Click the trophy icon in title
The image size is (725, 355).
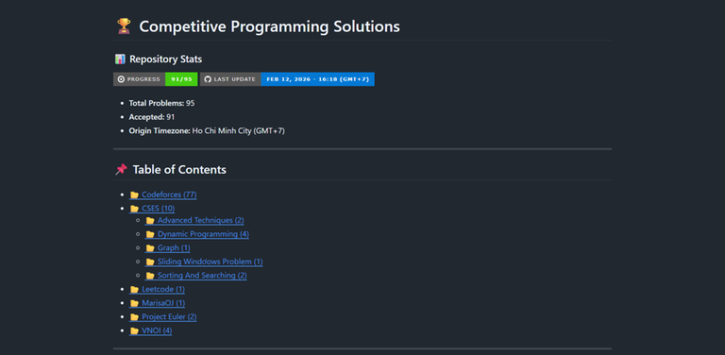tap(124, 26)
